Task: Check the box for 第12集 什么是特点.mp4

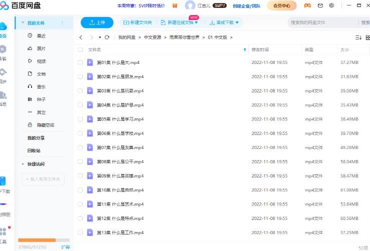Action: tap(80, 218)
